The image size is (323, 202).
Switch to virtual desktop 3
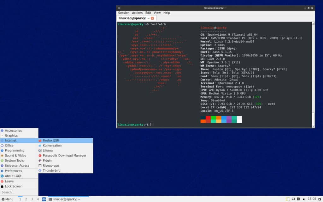[x=32, y=199]
